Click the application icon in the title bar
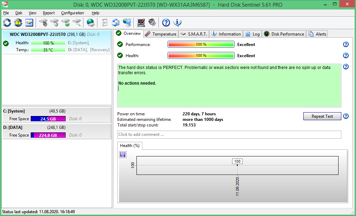This screenshot has width=356, height=216. pos(5,4)
